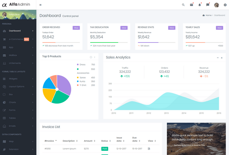Open the chat messages icon

click(208, 5)
